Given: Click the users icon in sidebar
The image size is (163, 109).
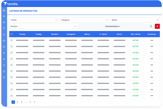Looking at the screenshot, I should coord(4,53).
